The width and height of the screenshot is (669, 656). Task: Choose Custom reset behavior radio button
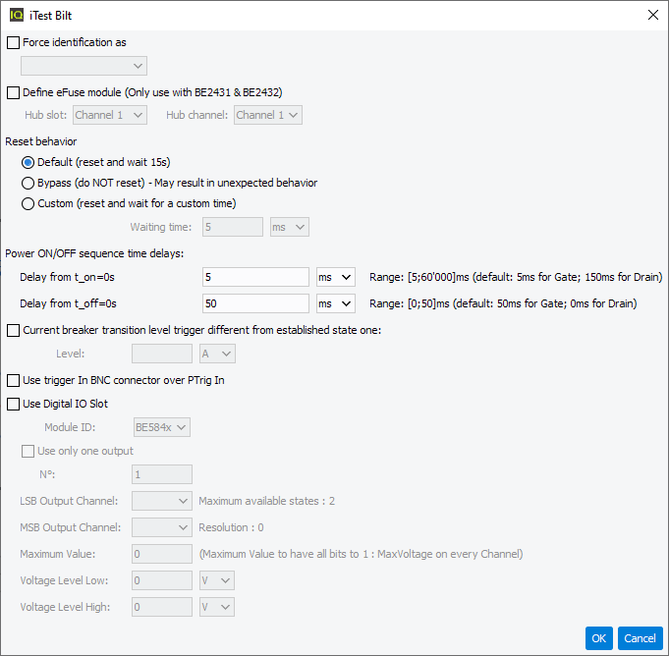[x=28, y=203]
